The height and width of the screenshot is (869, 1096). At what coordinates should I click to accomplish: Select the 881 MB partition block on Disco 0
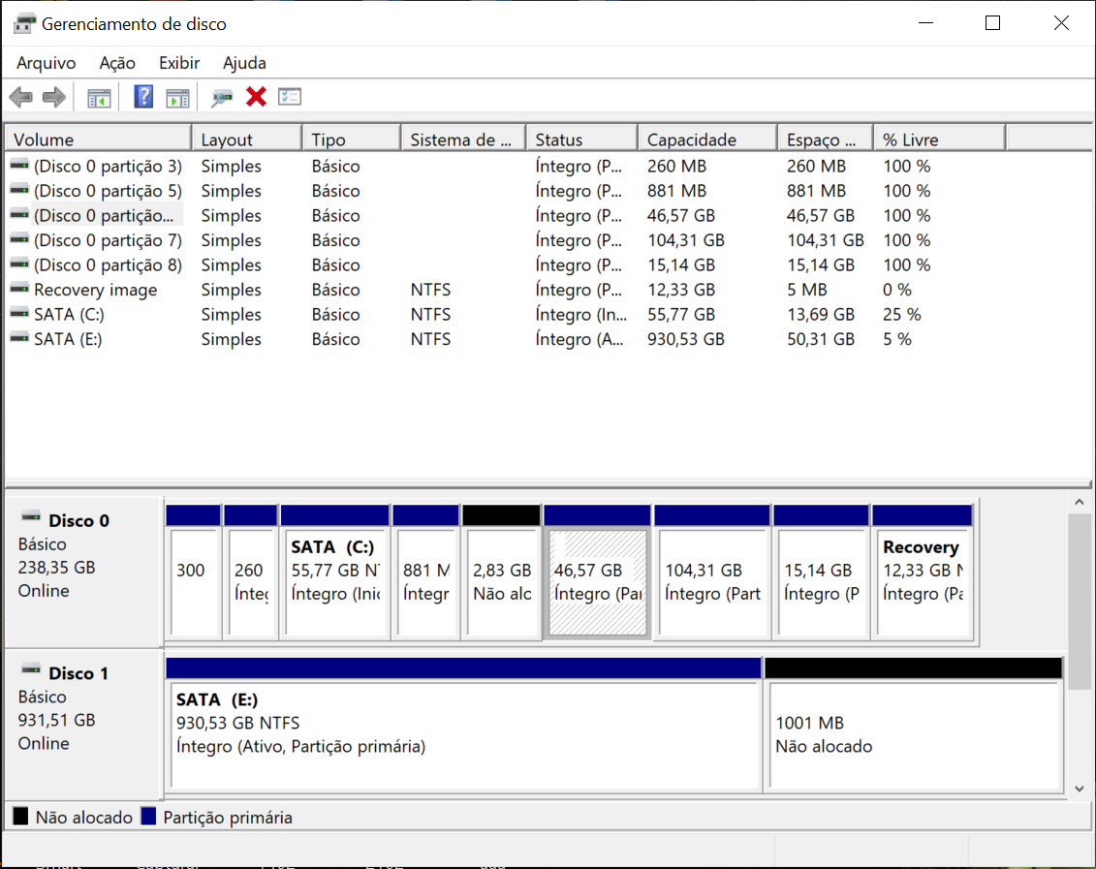coord(425,572)
